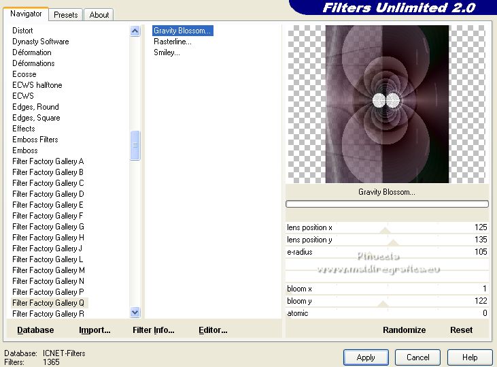Select the plain ECWS category

pyautogui.click(x=23, y=96)
